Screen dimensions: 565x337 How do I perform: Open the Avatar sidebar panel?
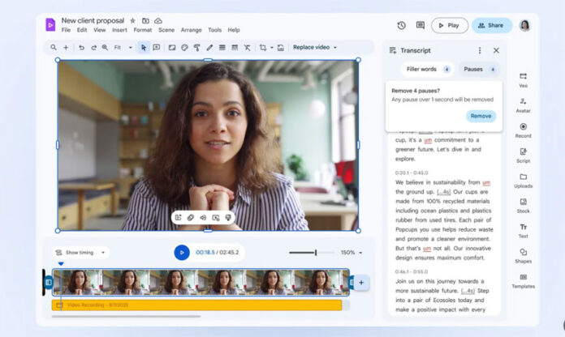[x=523, y=105]
